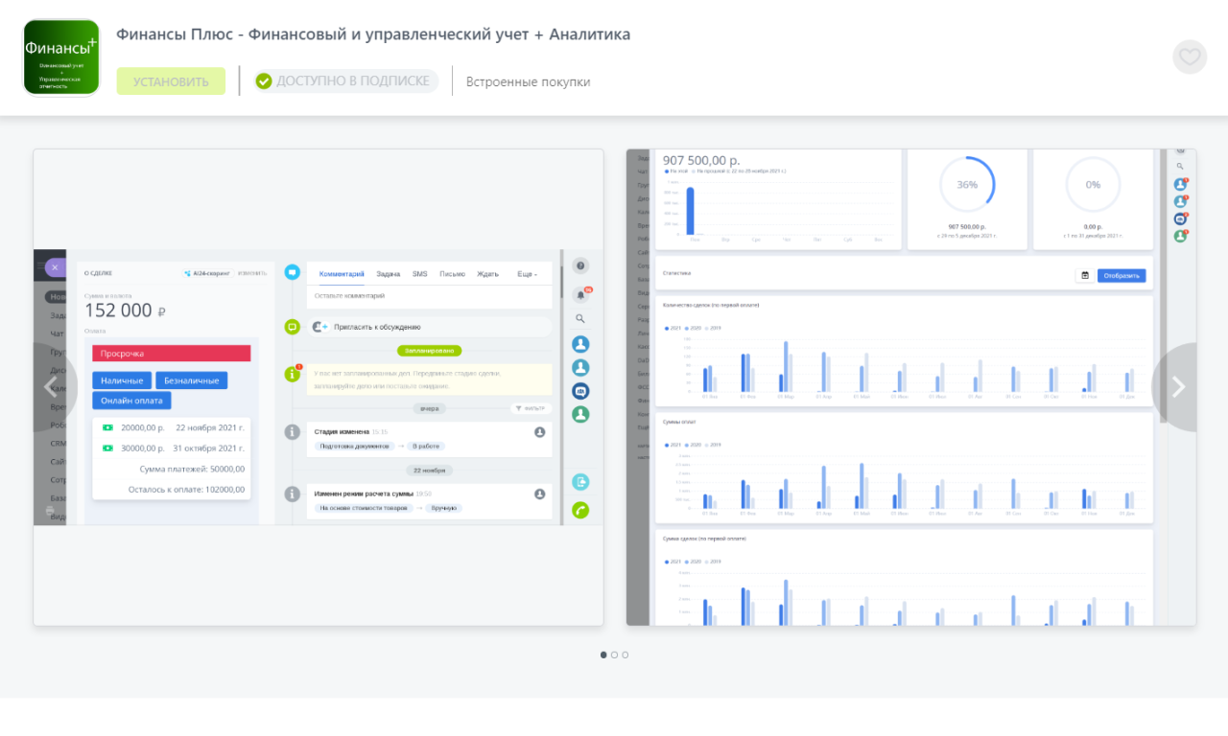Click the УСТАНОВИТЬ install button

click(x=171, y=81)
